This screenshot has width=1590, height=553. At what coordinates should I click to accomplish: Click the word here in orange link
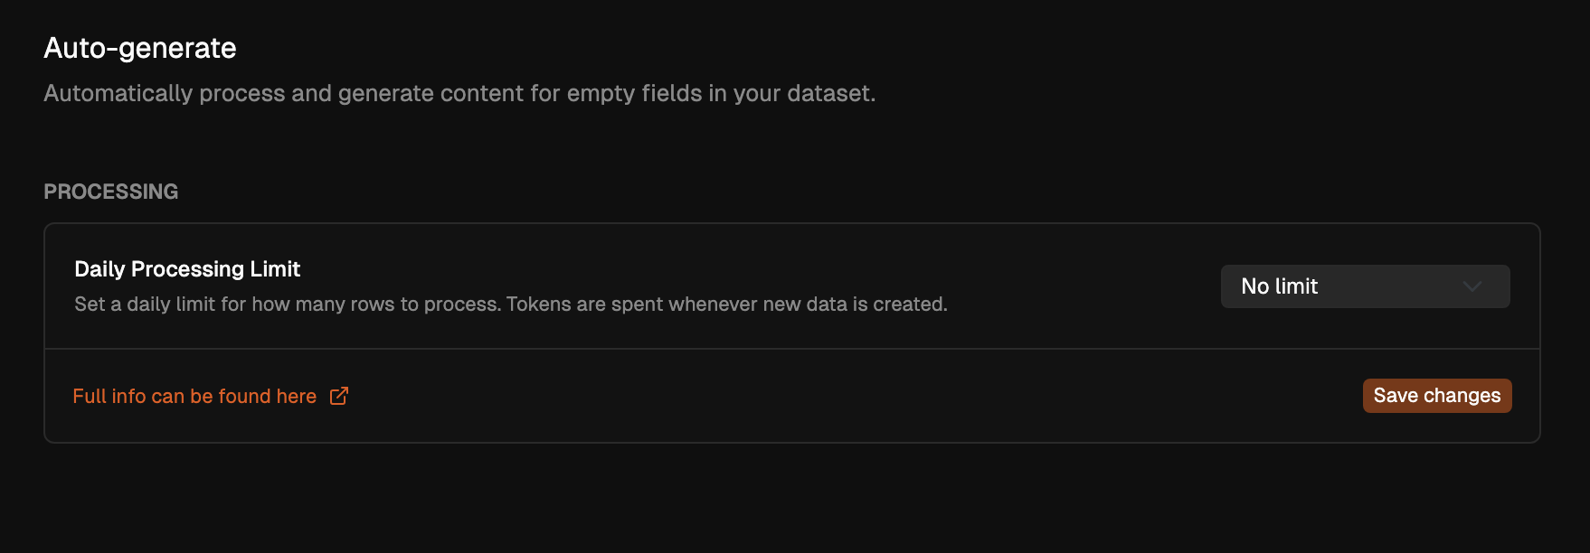click(x=297, y=397)
